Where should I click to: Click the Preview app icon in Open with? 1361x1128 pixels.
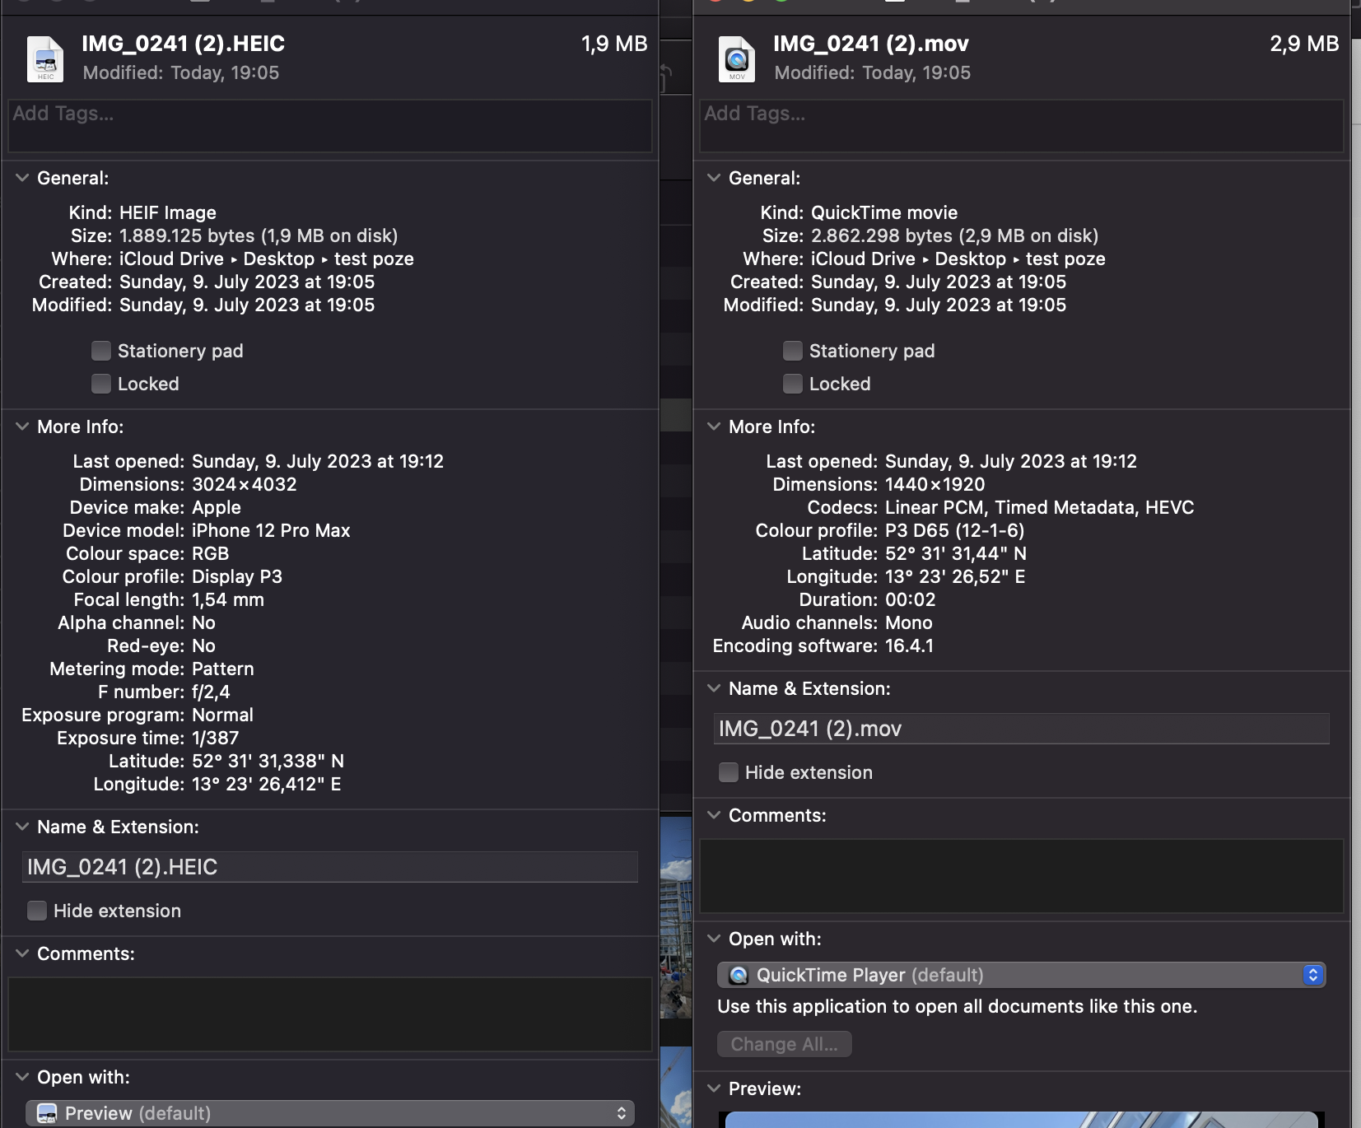47,1113
